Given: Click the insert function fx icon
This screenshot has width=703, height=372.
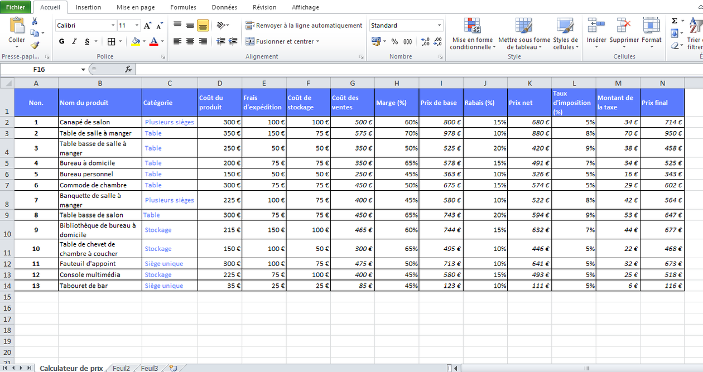Looking at the screenshot, I should pyautogui.click(x=128, y=69).
